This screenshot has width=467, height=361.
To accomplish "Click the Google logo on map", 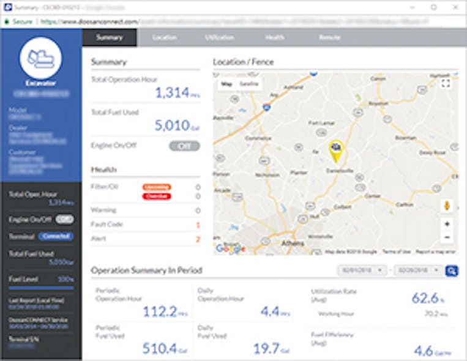I will pos(230,248).
